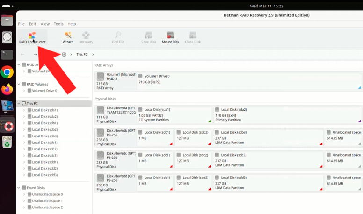Open the RAID Constructor tool

point(32,38)
